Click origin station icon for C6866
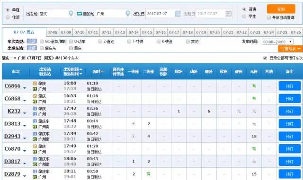Screen dimensions: 303x180 coord(35,83)
